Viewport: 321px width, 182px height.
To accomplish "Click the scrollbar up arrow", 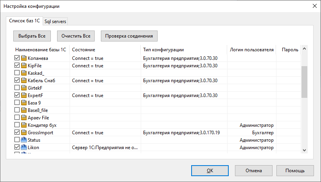I will click(304, 49).
